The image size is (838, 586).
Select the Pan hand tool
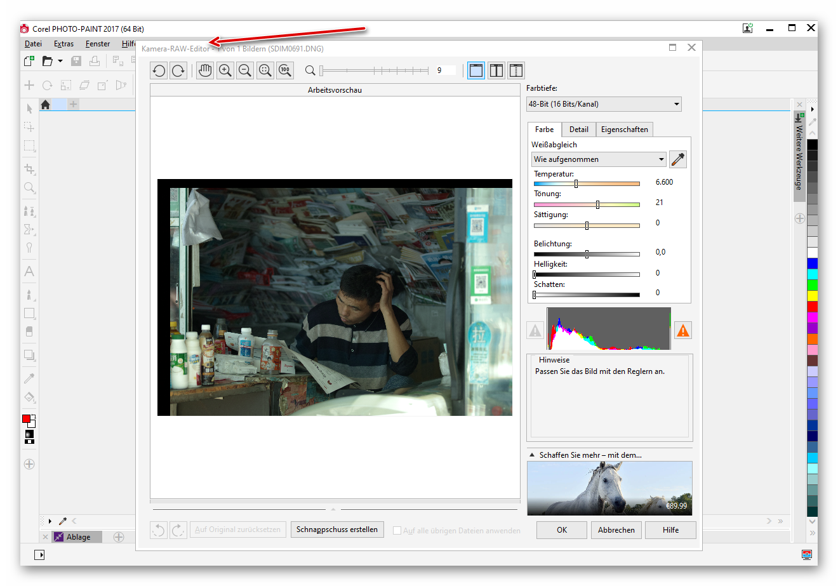click(x=204, y=70)
